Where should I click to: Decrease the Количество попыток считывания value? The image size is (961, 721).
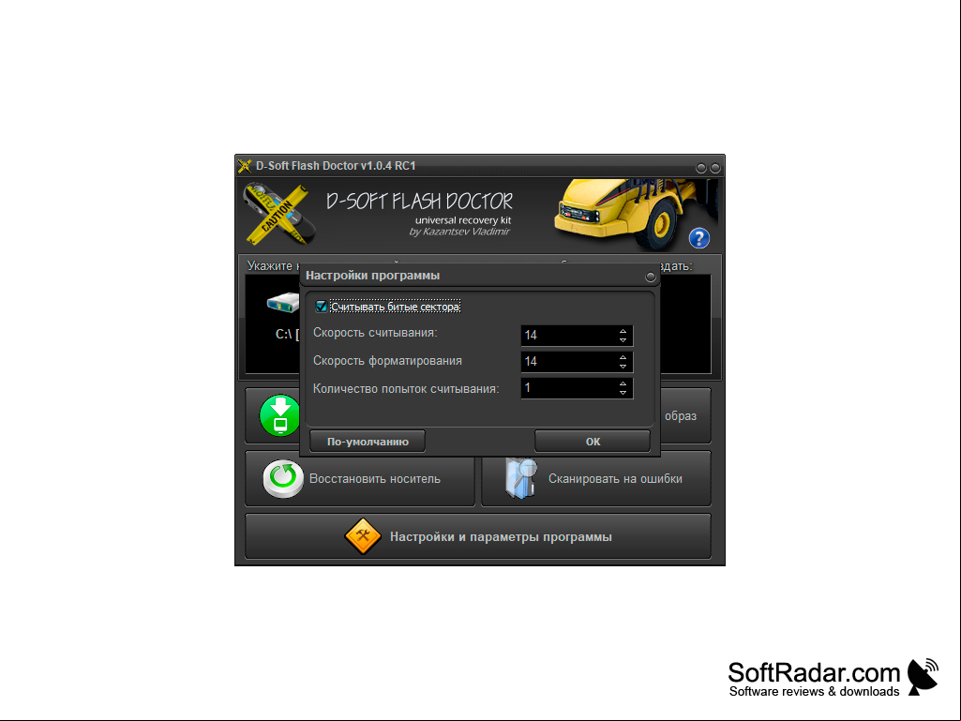point(623,393)
